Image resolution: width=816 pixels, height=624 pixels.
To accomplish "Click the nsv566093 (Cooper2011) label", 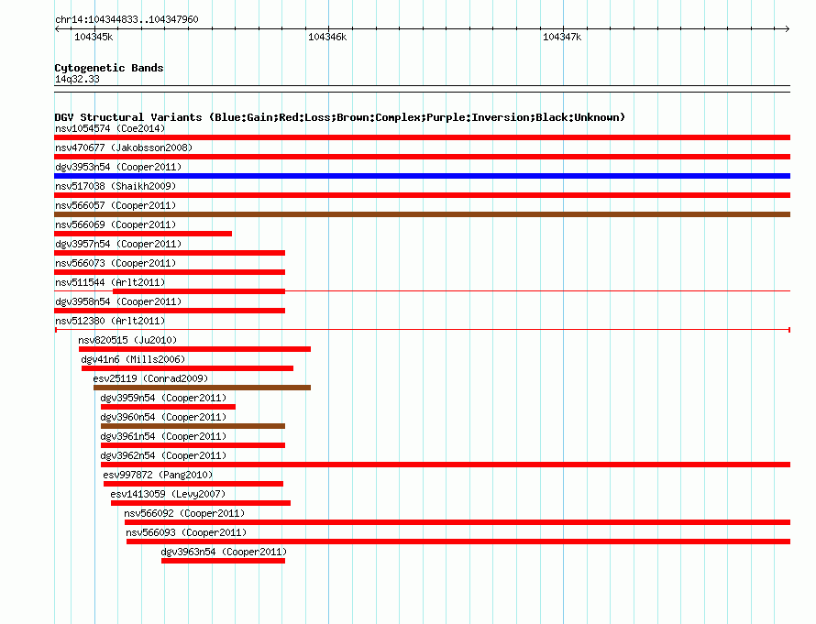I will pyautogui.click(x=186, y=532).
